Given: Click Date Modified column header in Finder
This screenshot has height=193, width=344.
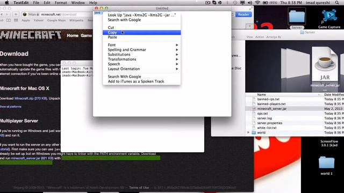Looking at the screenshot, I should pyautogui.click(x=334, y=95).
